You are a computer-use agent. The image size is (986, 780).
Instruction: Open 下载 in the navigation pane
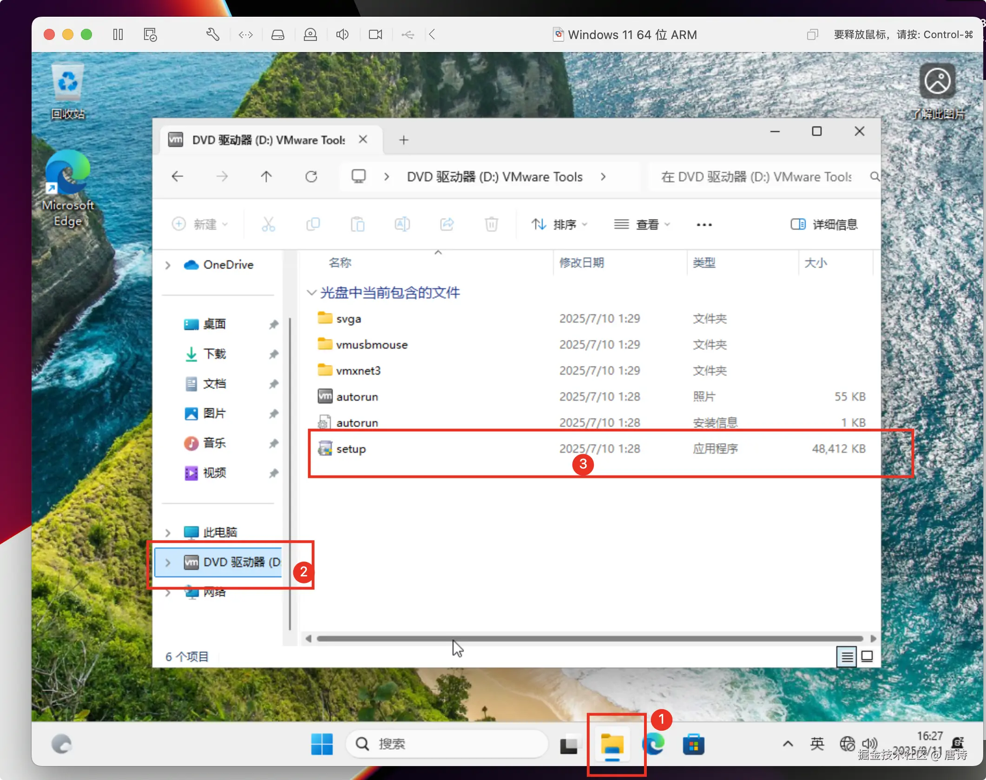click(214, 354)
